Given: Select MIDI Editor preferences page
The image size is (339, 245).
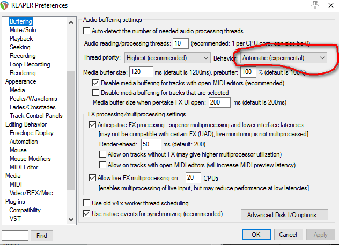Looking at the screenshot, I should (24, 167).
